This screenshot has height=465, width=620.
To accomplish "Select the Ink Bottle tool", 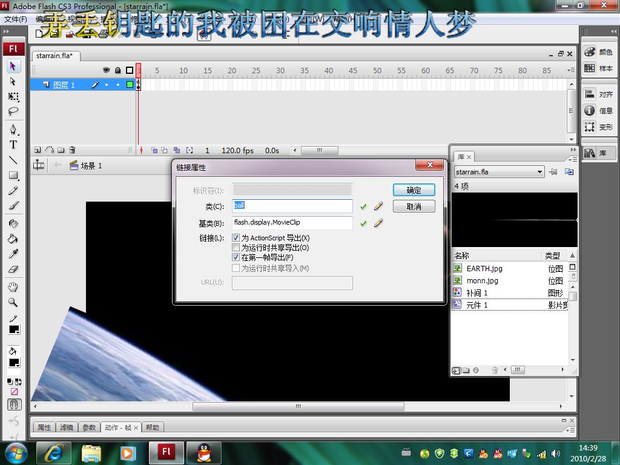I will tap(13, 223).
